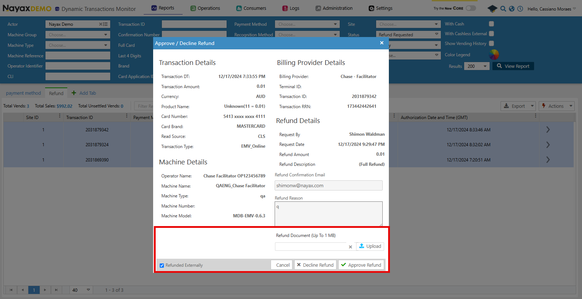Enable the With Cash checkbox
This screenshot has height=299, width=582.
pyautogui.click(x=491, y=24)
